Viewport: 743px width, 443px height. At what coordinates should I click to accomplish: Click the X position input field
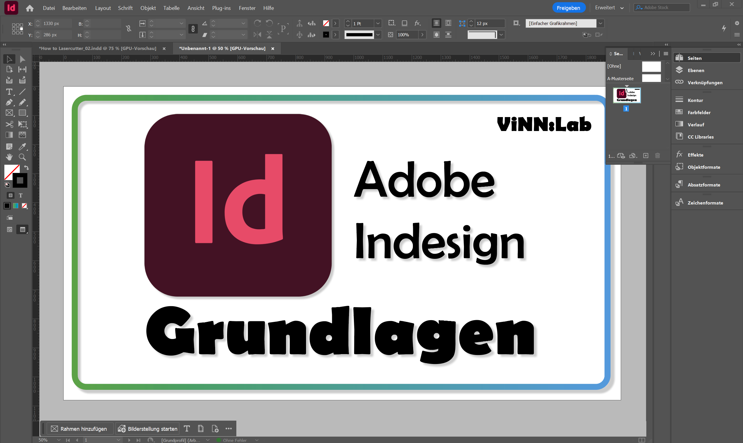57,23
